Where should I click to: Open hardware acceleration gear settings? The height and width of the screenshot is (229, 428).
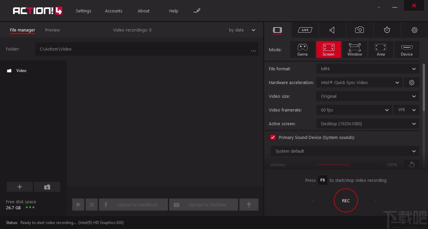[x=412, y=82]
